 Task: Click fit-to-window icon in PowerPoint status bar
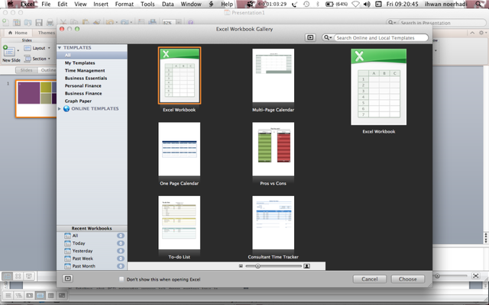pyautogui.click(x=475, y=276)
